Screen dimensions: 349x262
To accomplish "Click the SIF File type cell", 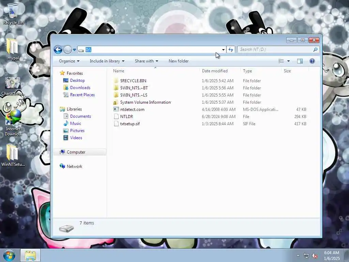I will (249, 123).
